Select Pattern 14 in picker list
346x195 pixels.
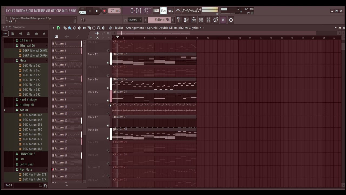[67, 135]
